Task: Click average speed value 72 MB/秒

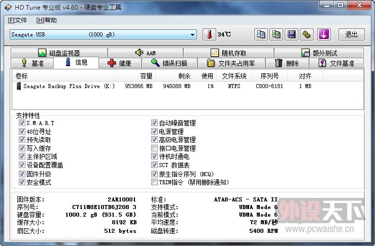Action: [x=264, y=222]
